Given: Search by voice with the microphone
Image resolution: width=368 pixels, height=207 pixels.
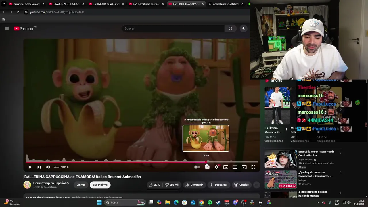Looking at the screenshot, I should tap(244, 28).
